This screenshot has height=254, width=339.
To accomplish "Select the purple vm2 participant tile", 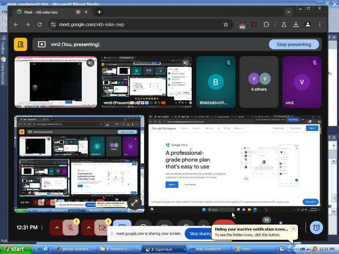I will click(x=302, y=82).
